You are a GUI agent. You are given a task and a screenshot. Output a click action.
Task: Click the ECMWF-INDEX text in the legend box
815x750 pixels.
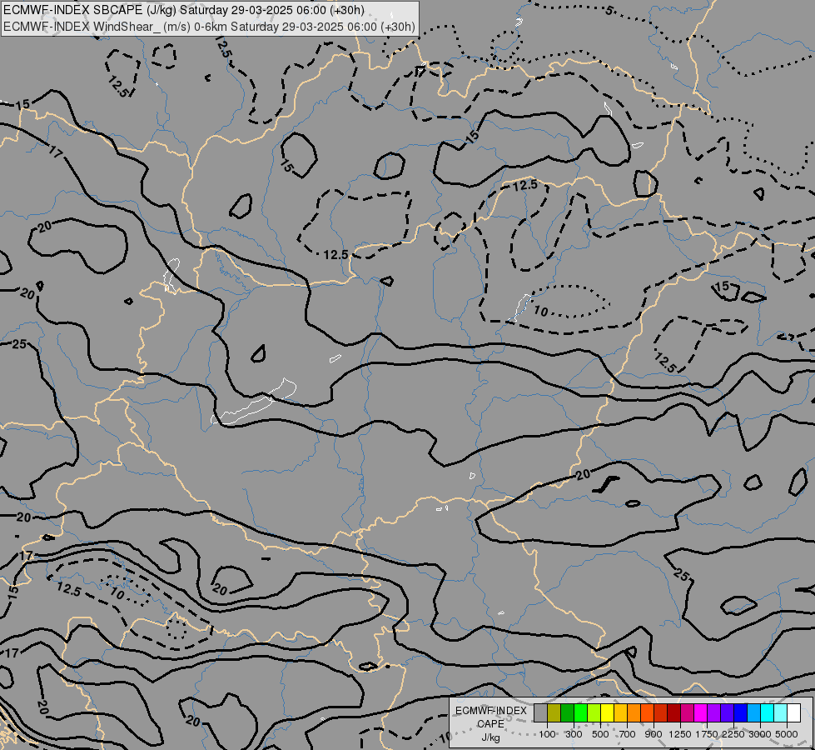[x=490, y=711]
